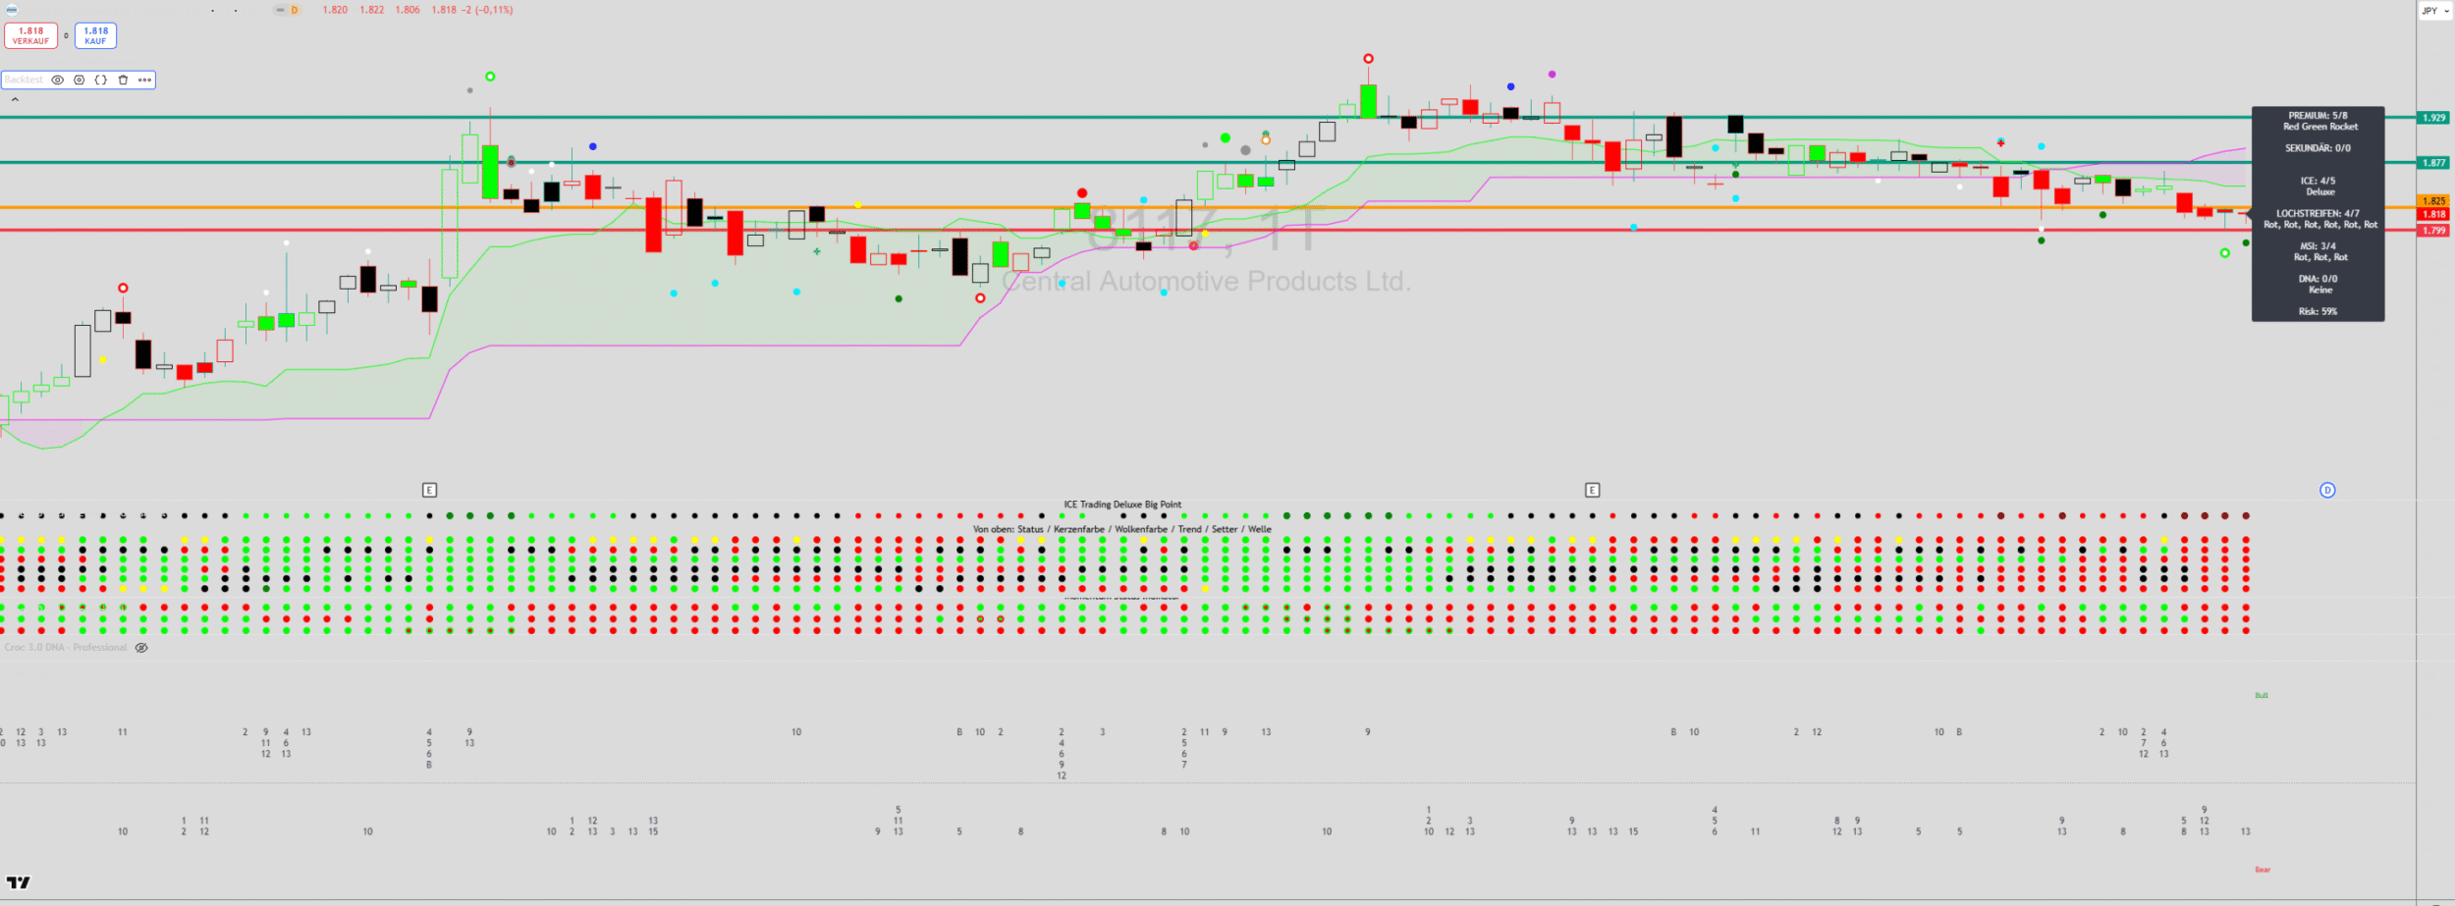Click the left earnings E marker

point(429,490)
